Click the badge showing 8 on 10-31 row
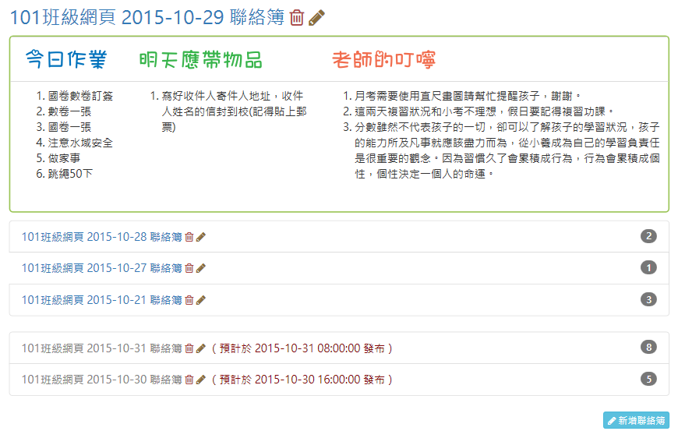The width and height of the screenshot is (678, 431). 648,348
